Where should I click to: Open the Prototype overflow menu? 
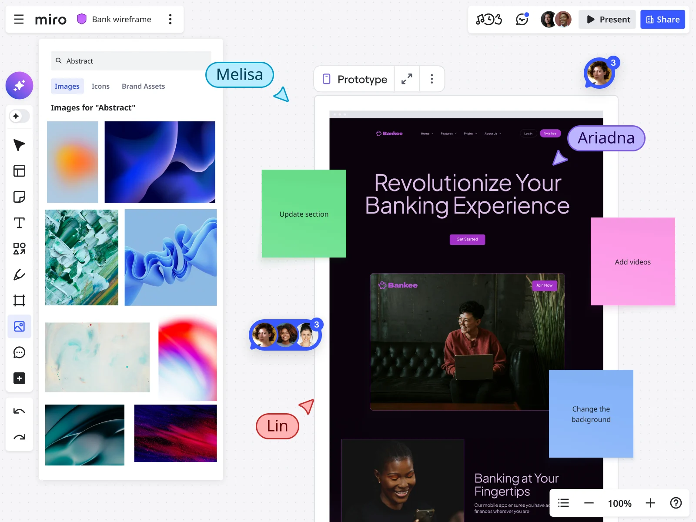click(432, 79)
